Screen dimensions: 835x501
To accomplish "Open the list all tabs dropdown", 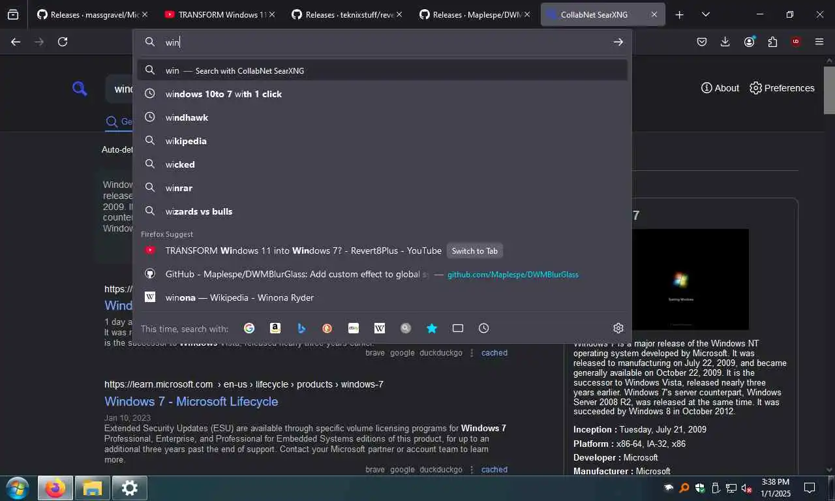I will point(706,14).
